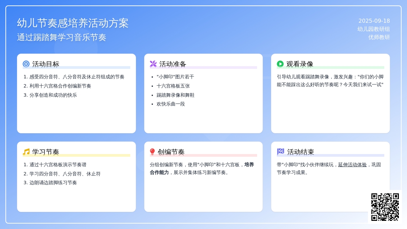
Task: Click the red lightbulb icon beside 创编节奏
Action: 152,152
